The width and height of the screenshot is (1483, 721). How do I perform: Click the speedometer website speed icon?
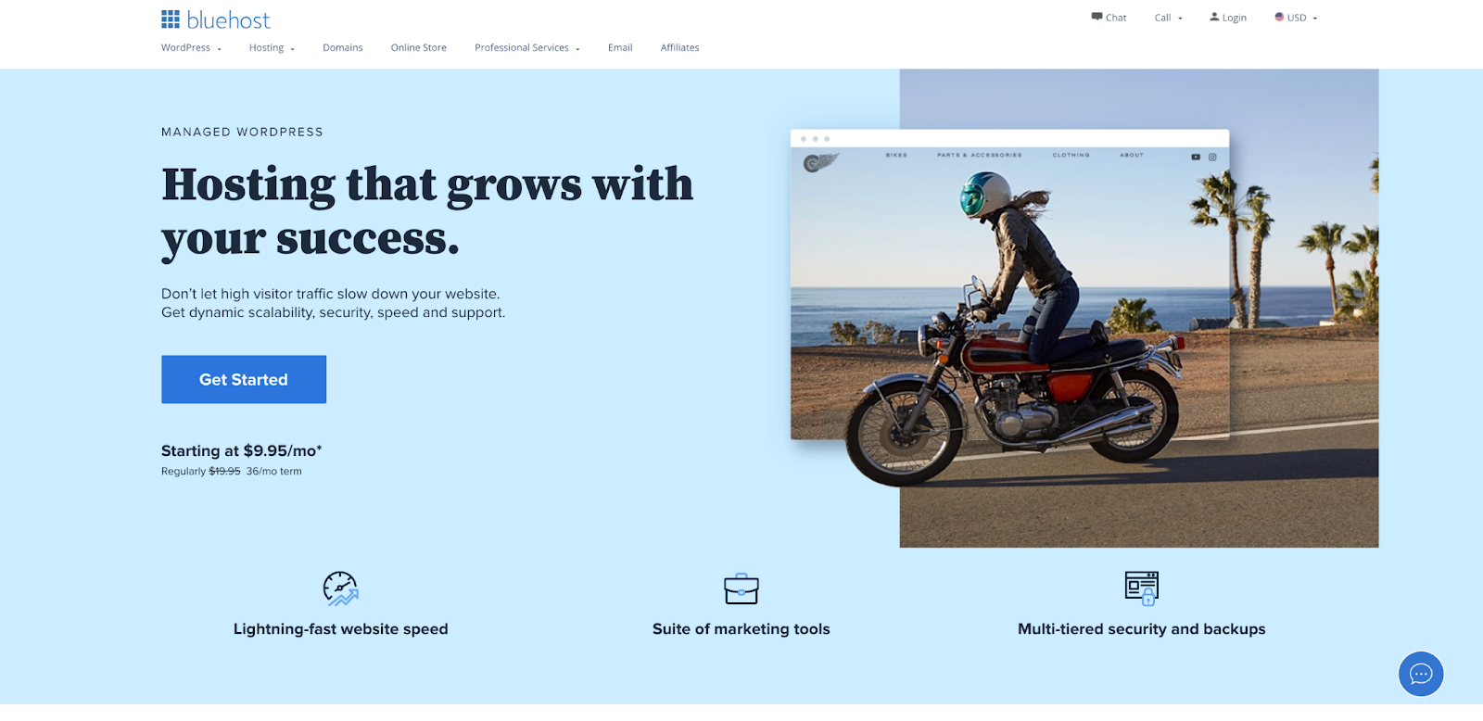[340, 588]
